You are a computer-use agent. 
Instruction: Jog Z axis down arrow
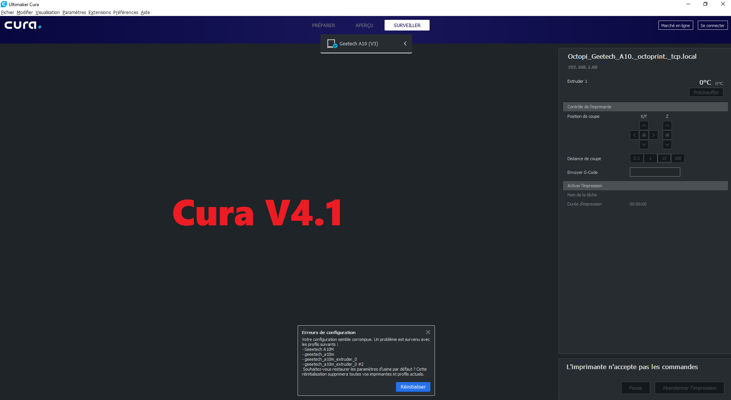pos(667,145)
